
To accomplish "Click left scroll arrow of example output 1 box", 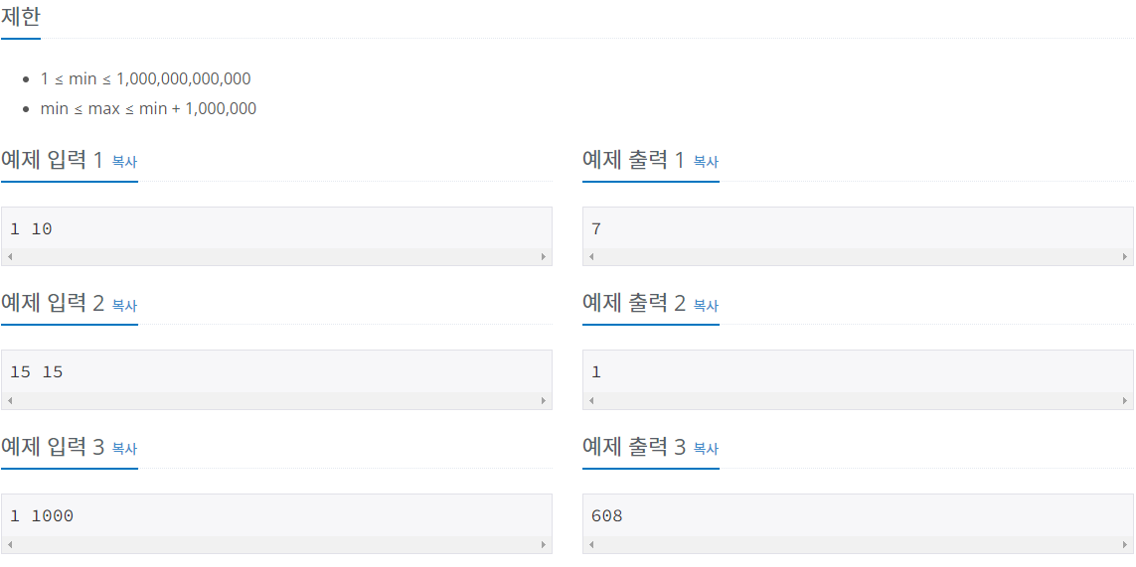I will 591,257.
